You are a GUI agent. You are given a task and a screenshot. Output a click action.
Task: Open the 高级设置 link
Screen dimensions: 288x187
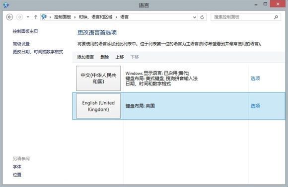pos(21,44)
